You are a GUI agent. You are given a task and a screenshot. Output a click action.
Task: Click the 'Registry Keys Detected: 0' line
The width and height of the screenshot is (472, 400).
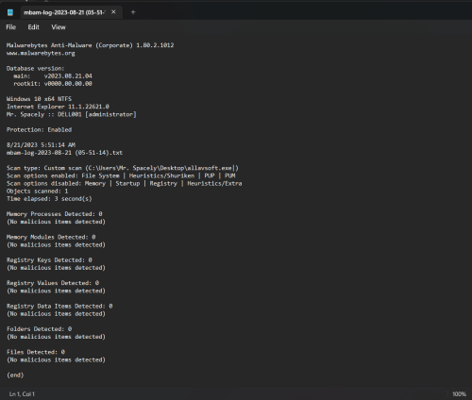click(49, 260)
